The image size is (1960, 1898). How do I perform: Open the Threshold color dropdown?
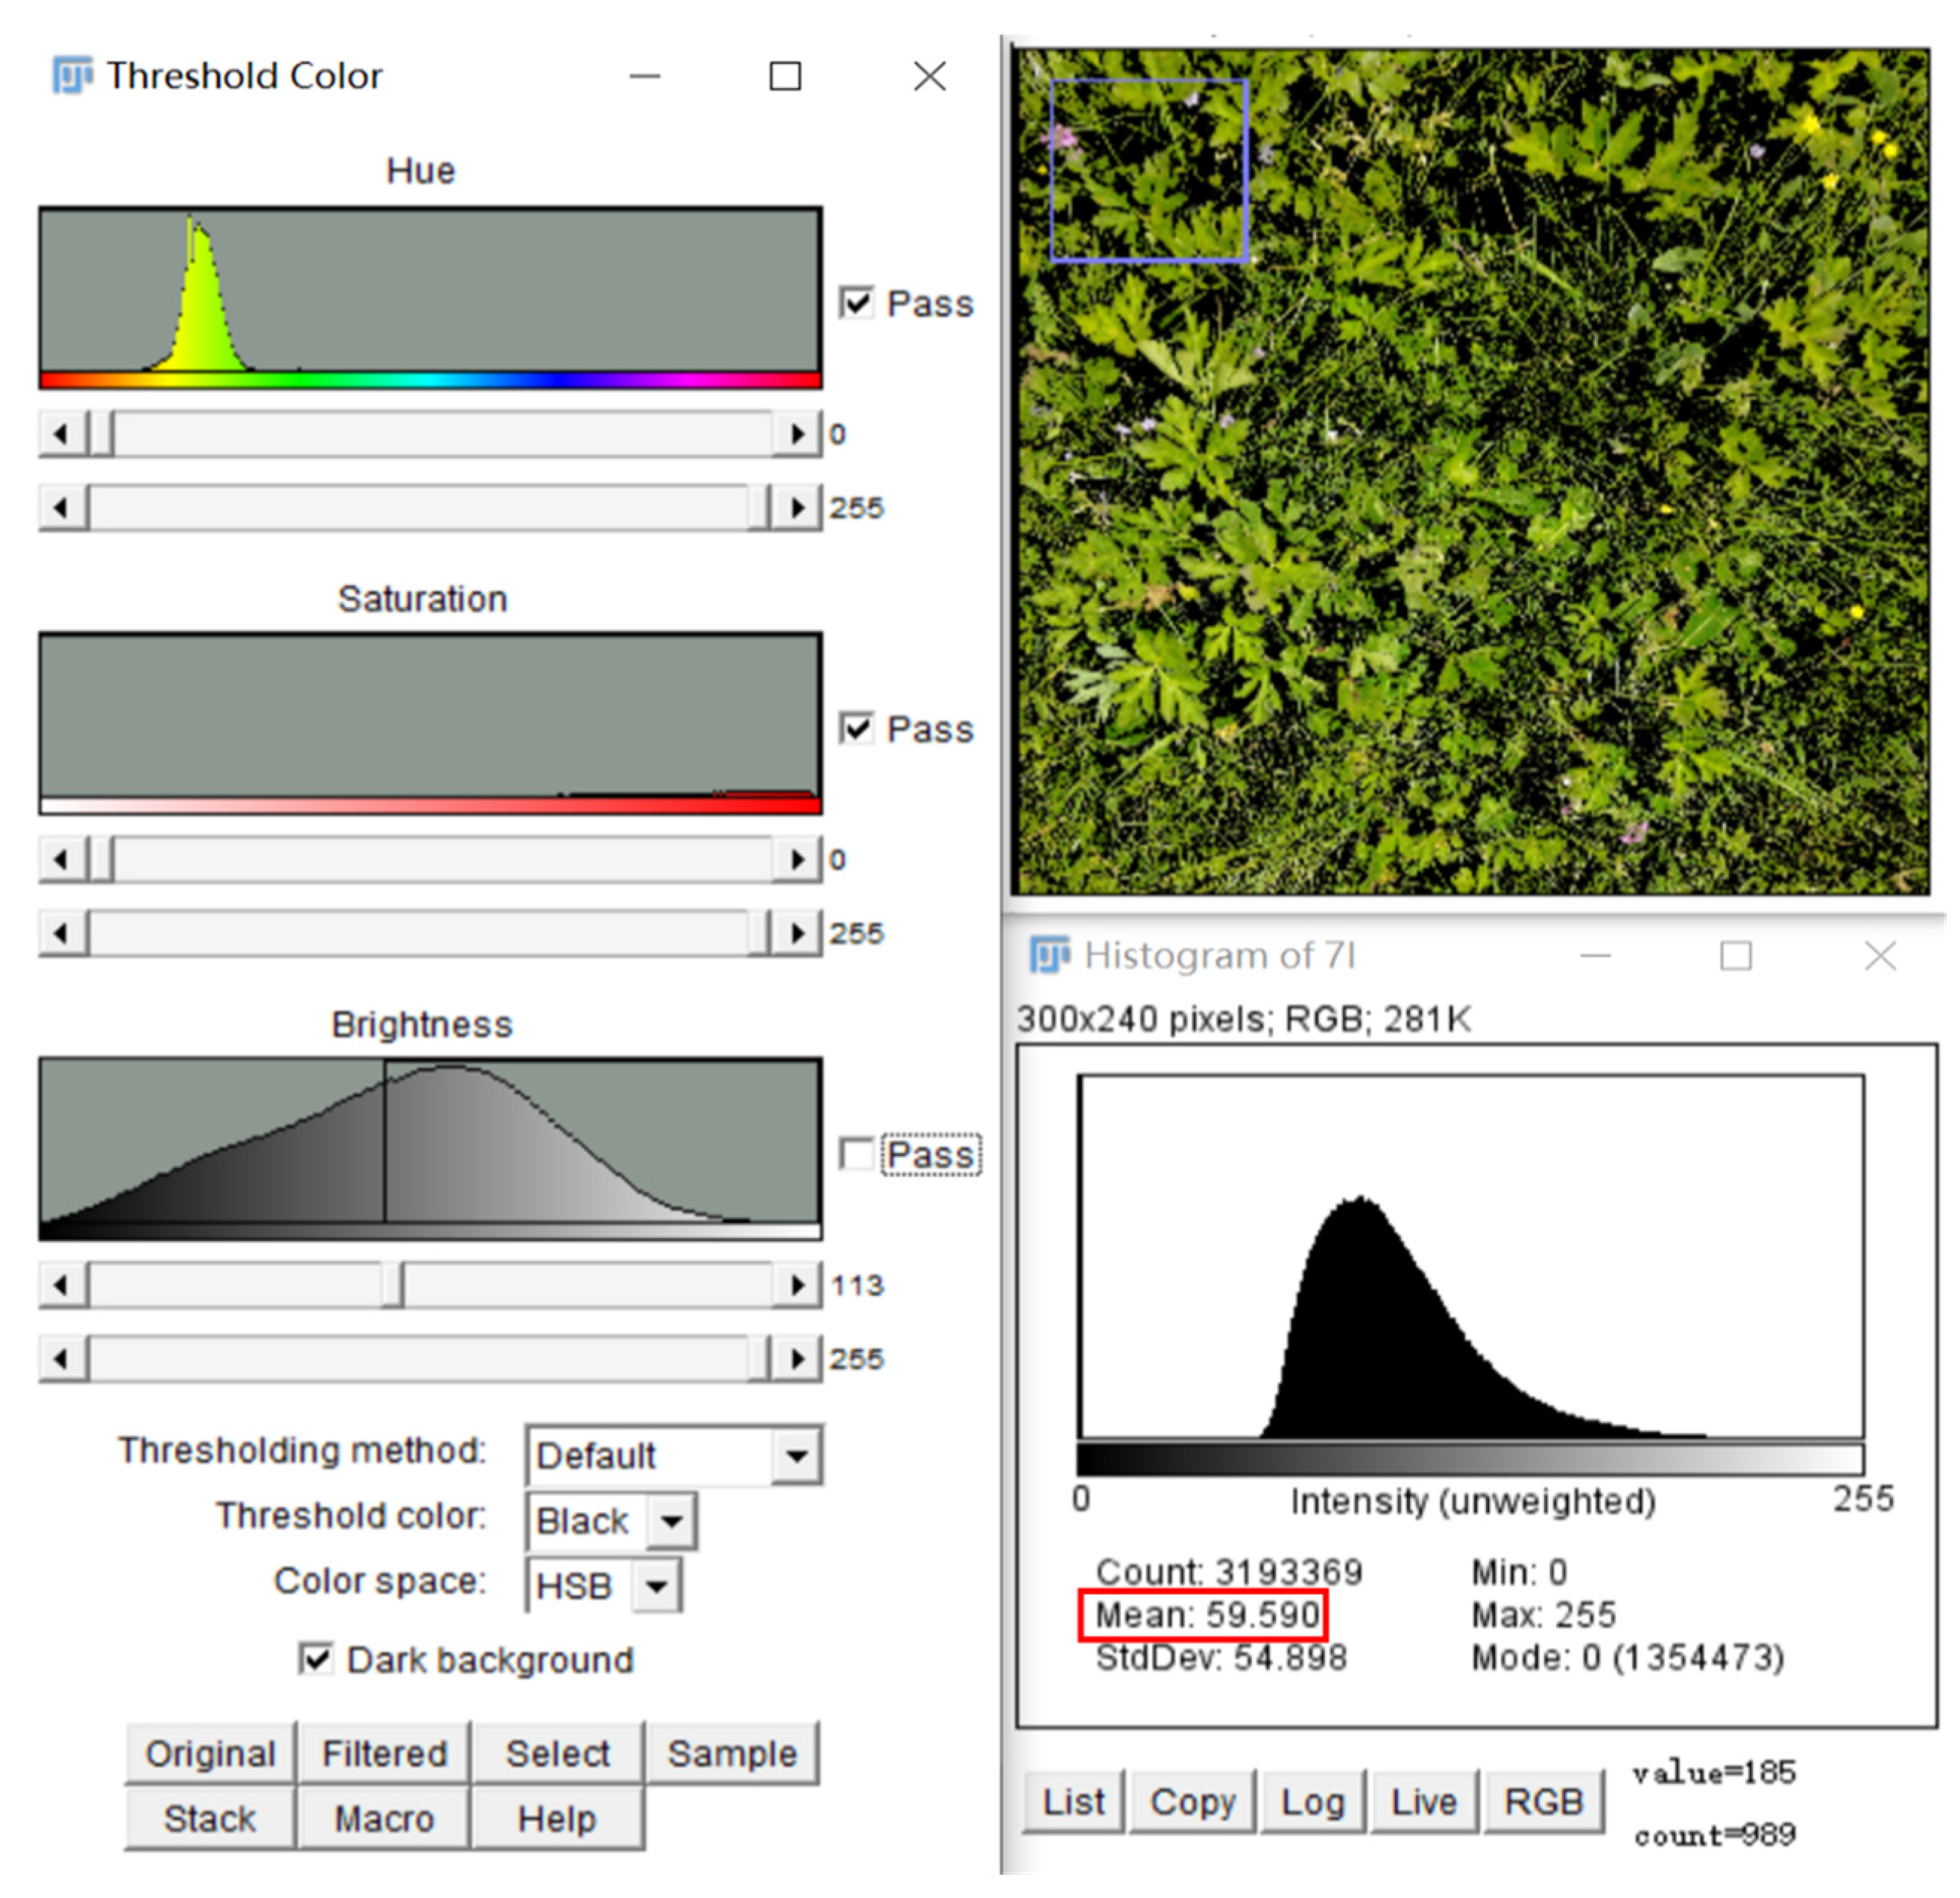(x=671, y=1521)
